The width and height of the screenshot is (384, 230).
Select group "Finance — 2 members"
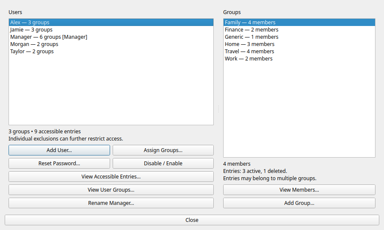click(x=299, y=29)
